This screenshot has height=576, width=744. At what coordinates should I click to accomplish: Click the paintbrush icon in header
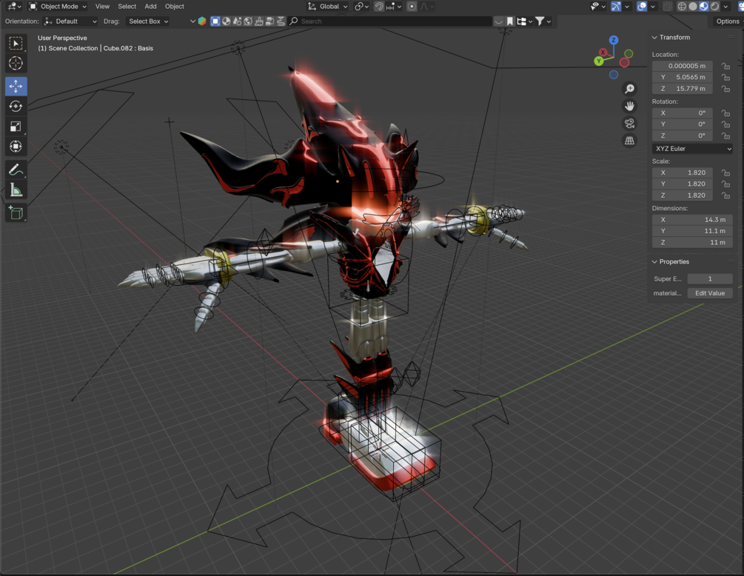coord(259,21)
